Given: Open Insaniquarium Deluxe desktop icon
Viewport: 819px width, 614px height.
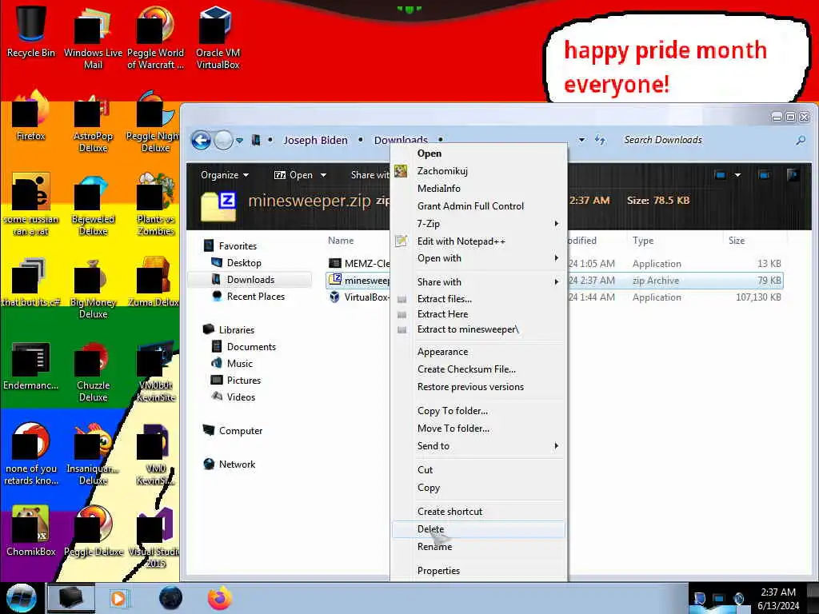Looking at the screenshot, I should click(x=93, y=454).
